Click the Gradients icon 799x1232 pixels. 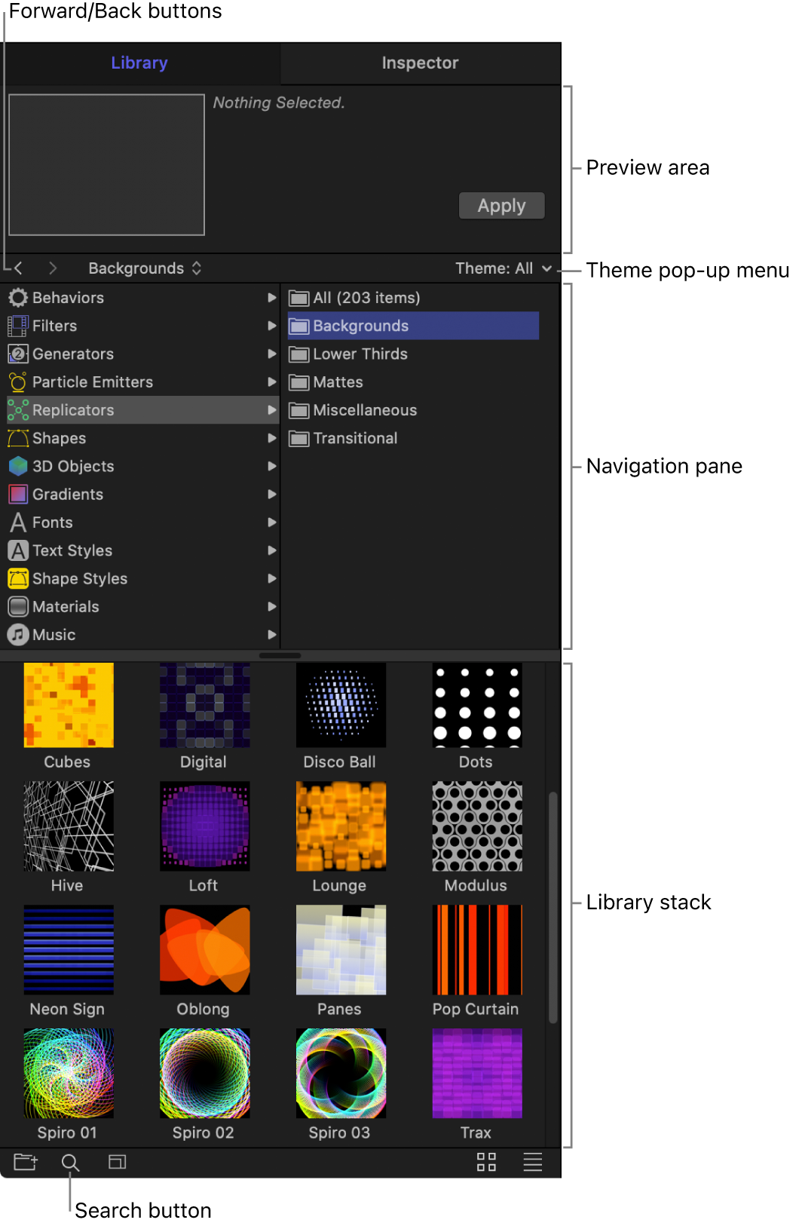tap(18, 495)
